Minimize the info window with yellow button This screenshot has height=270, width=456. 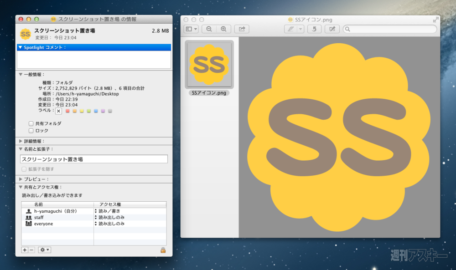pyautogui.click(x=28, y=19)
